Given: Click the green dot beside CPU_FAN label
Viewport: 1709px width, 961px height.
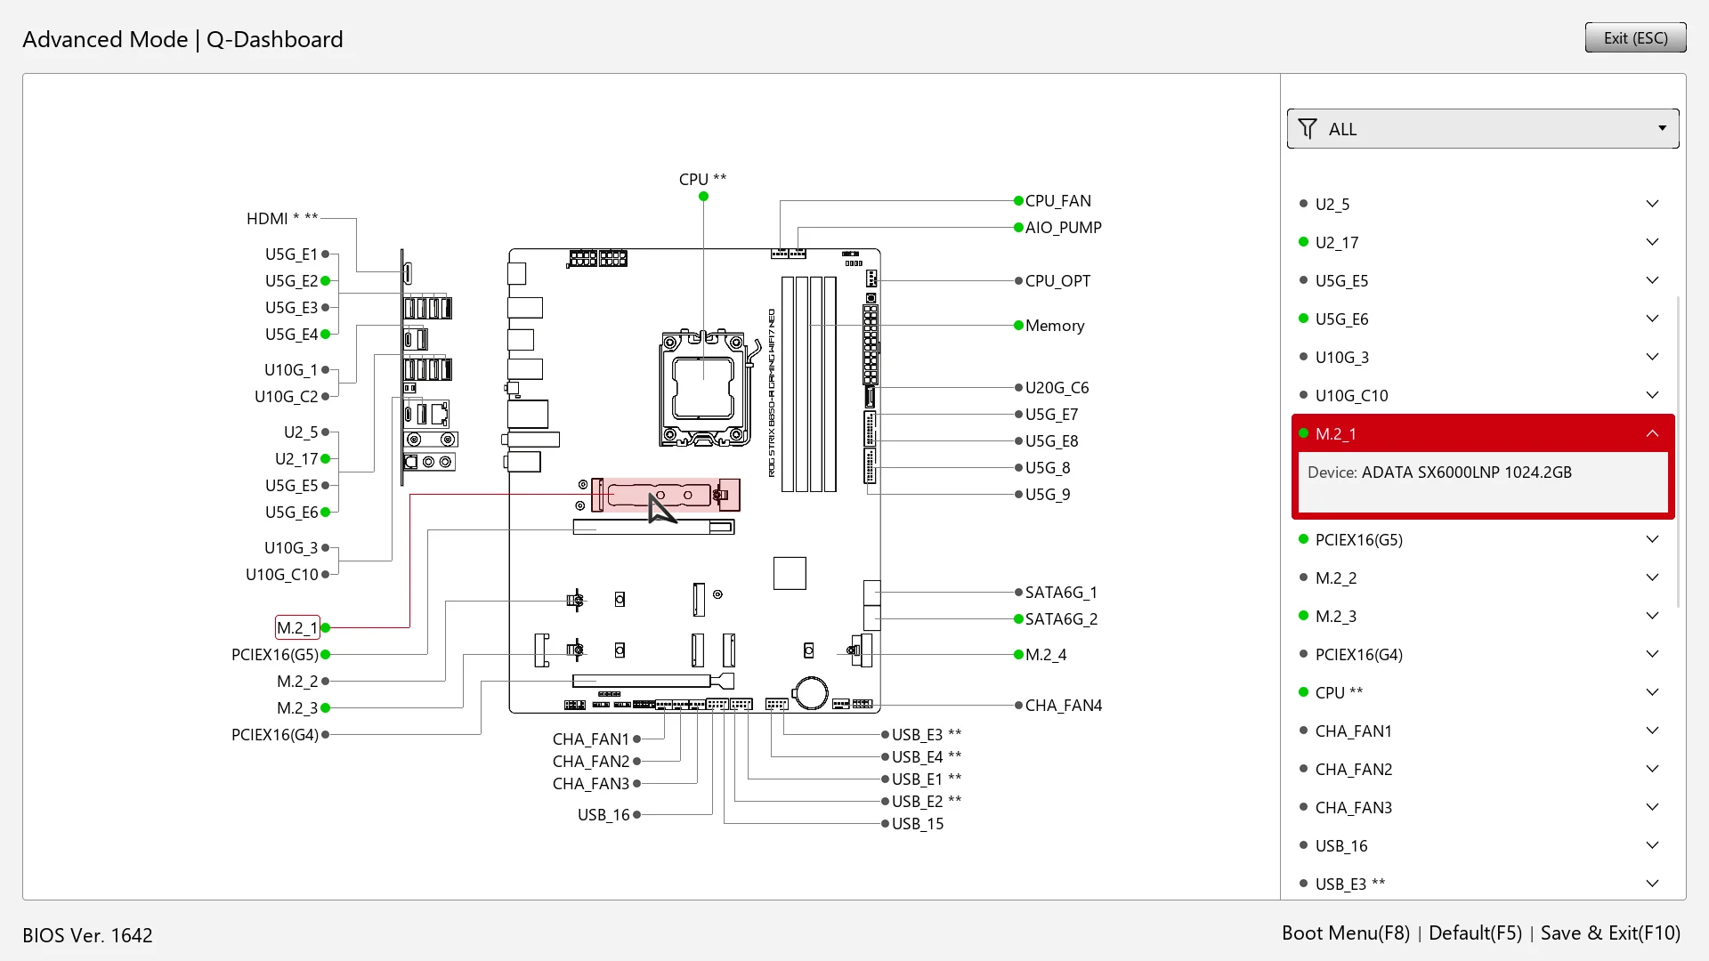Looking at the screenshot, I should 1018,201.
